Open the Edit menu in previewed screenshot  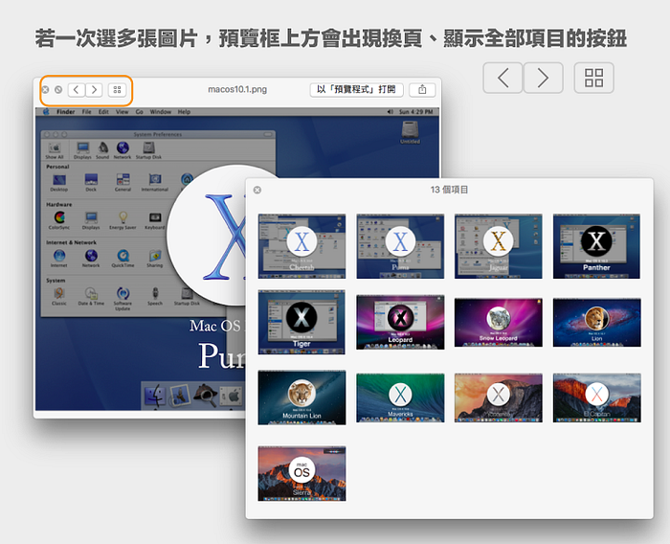[x=103, y=112]
